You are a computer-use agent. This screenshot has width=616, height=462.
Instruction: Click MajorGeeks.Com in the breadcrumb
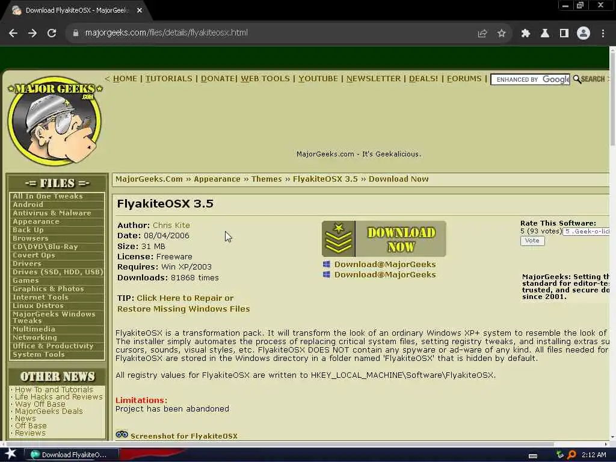pyautogui.click(x=149, y=179)
